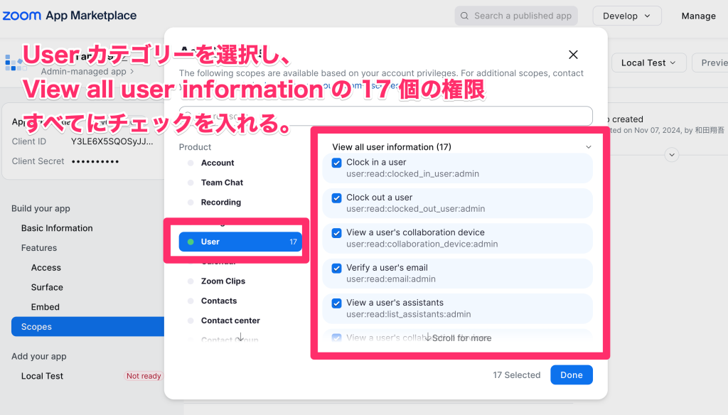
Task: Click the Zoom App Marketplace logo
Action: [x=70, y=16]
